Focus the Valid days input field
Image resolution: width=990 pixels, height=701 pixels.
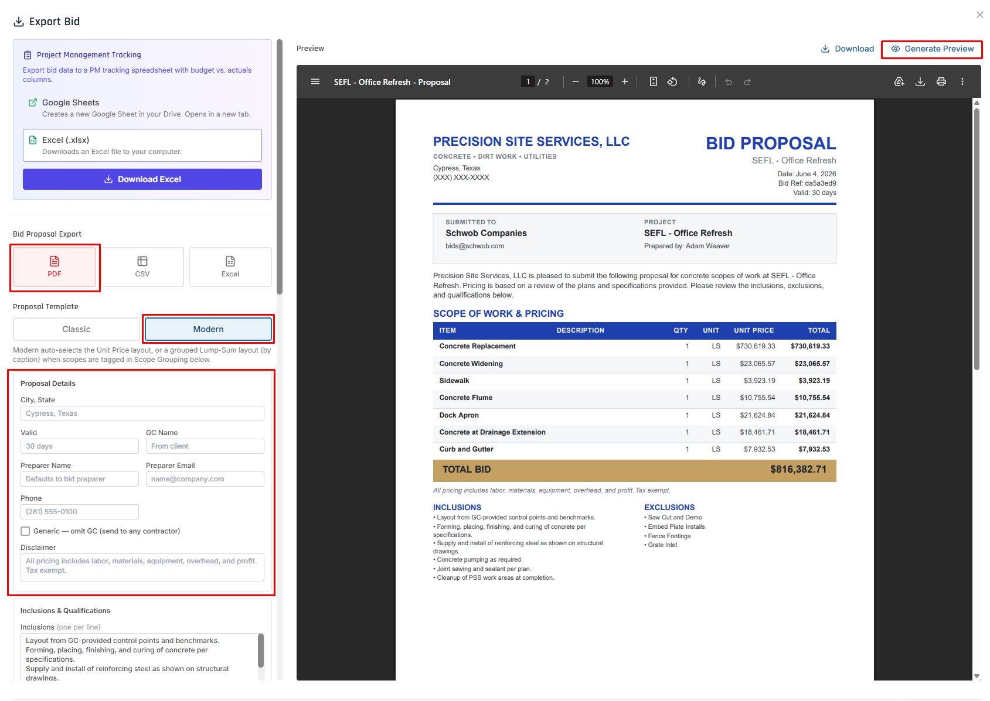click(80, 446)
